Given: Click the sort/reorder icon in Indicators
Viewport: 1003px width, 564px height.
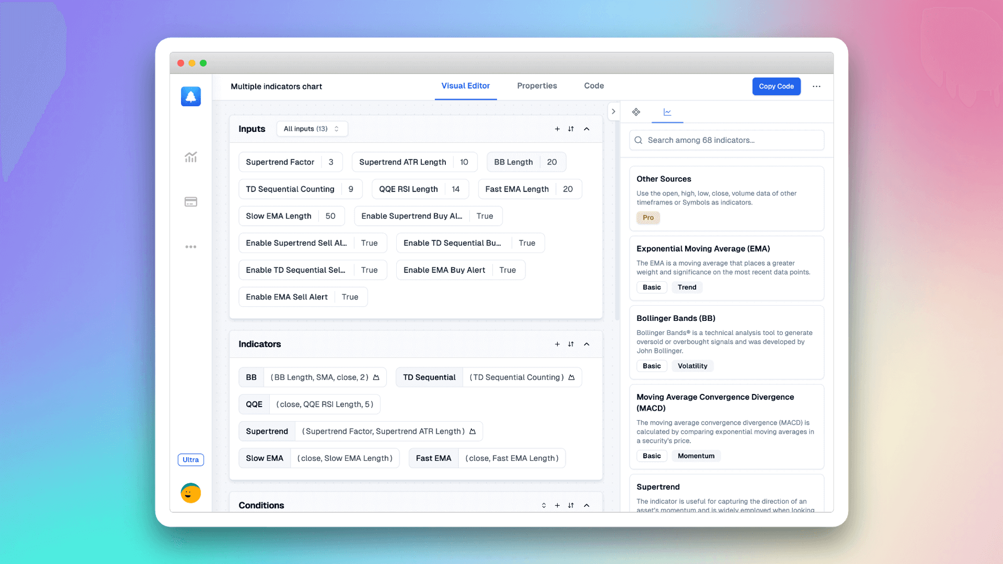Looking at the screenshot, I should (571, 343).
